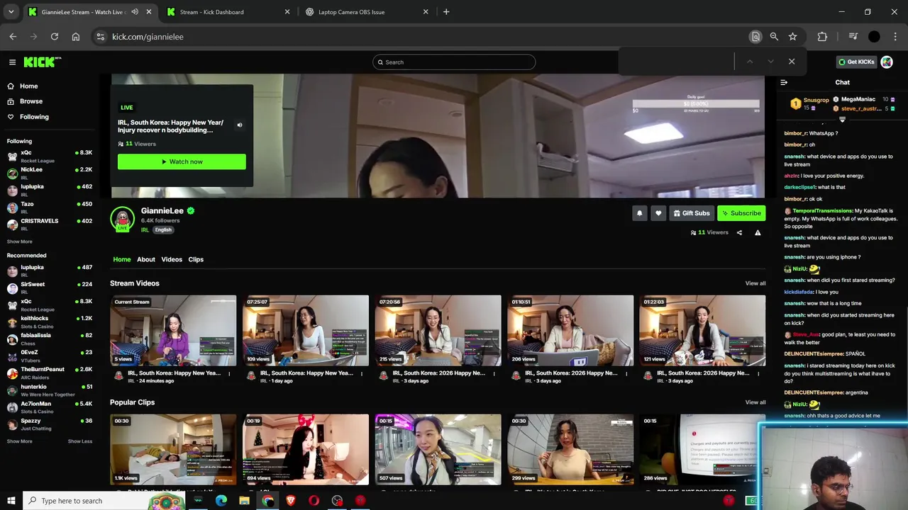Open options menu for 07:25:07 video

click(362, 373)
